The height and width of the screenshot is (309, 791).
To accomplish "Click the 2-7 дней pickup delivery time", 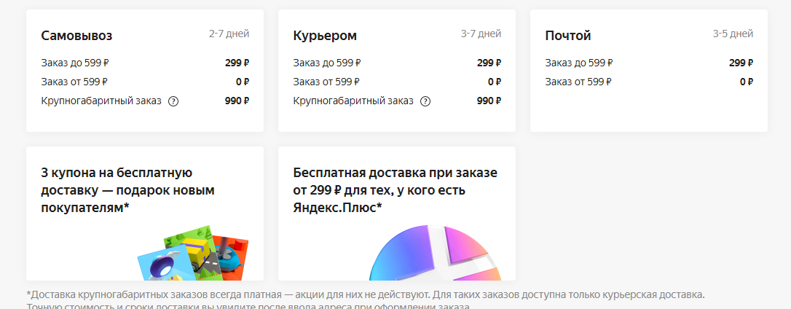I will click(x=229, y=34).
